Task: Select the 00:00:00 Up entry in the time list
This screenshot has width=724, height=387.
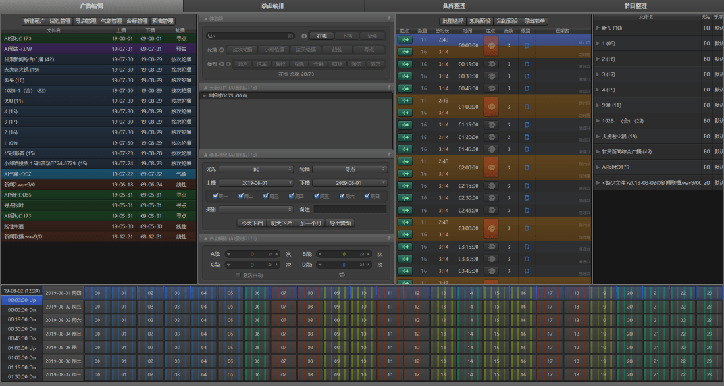Action: coord(22,300)
